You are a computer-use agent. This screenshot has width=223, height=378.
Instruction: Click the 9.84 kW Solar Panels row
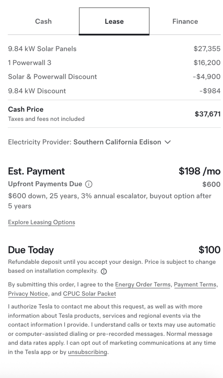(x=42, y=49)
